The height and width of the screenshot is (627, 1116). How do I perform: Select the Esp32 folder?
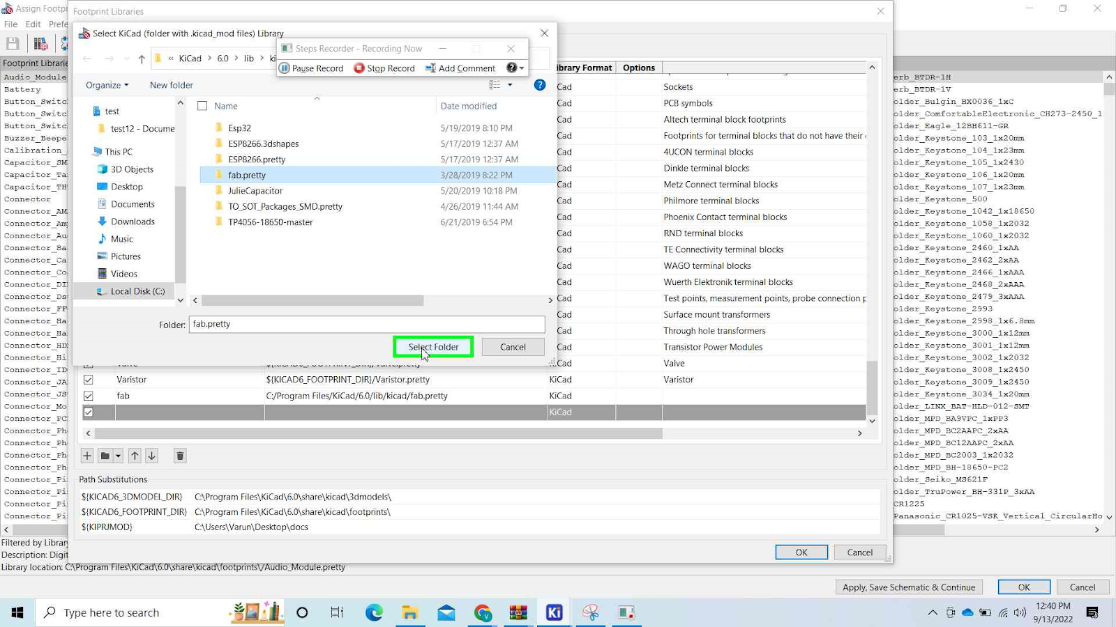pos(239,128)
